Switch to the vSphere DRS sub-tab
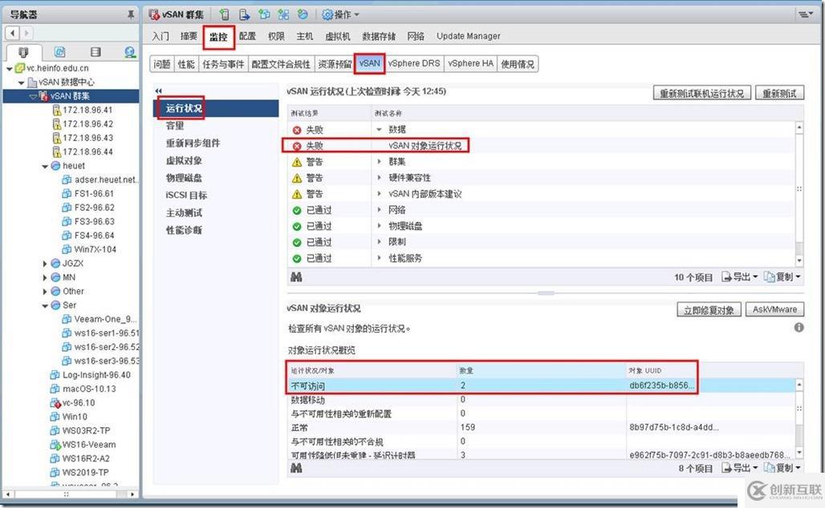The width and height of the screenshot is (825, 508). (414, 63)
